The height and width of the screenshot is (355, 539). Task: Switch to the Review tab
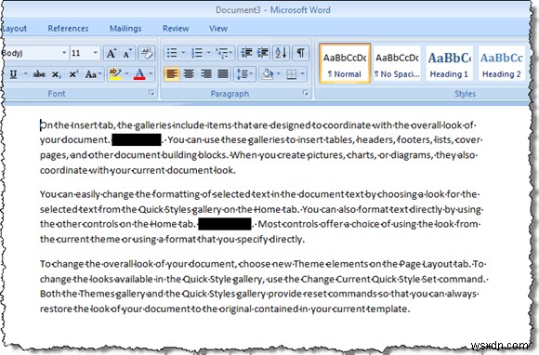(176, 29)
